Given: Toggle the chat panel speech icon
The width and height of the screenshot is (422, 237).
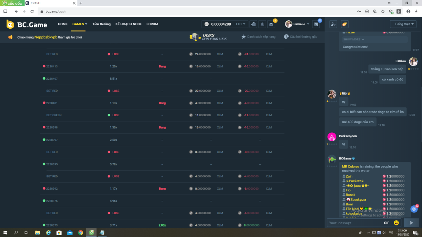Looking at the screenshot, I should (316, 24).
